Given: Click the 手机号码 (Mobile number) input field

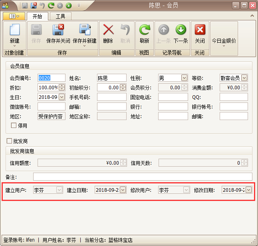Looking at the screenshot, I should pyautogui.click(x=111, y=97).
